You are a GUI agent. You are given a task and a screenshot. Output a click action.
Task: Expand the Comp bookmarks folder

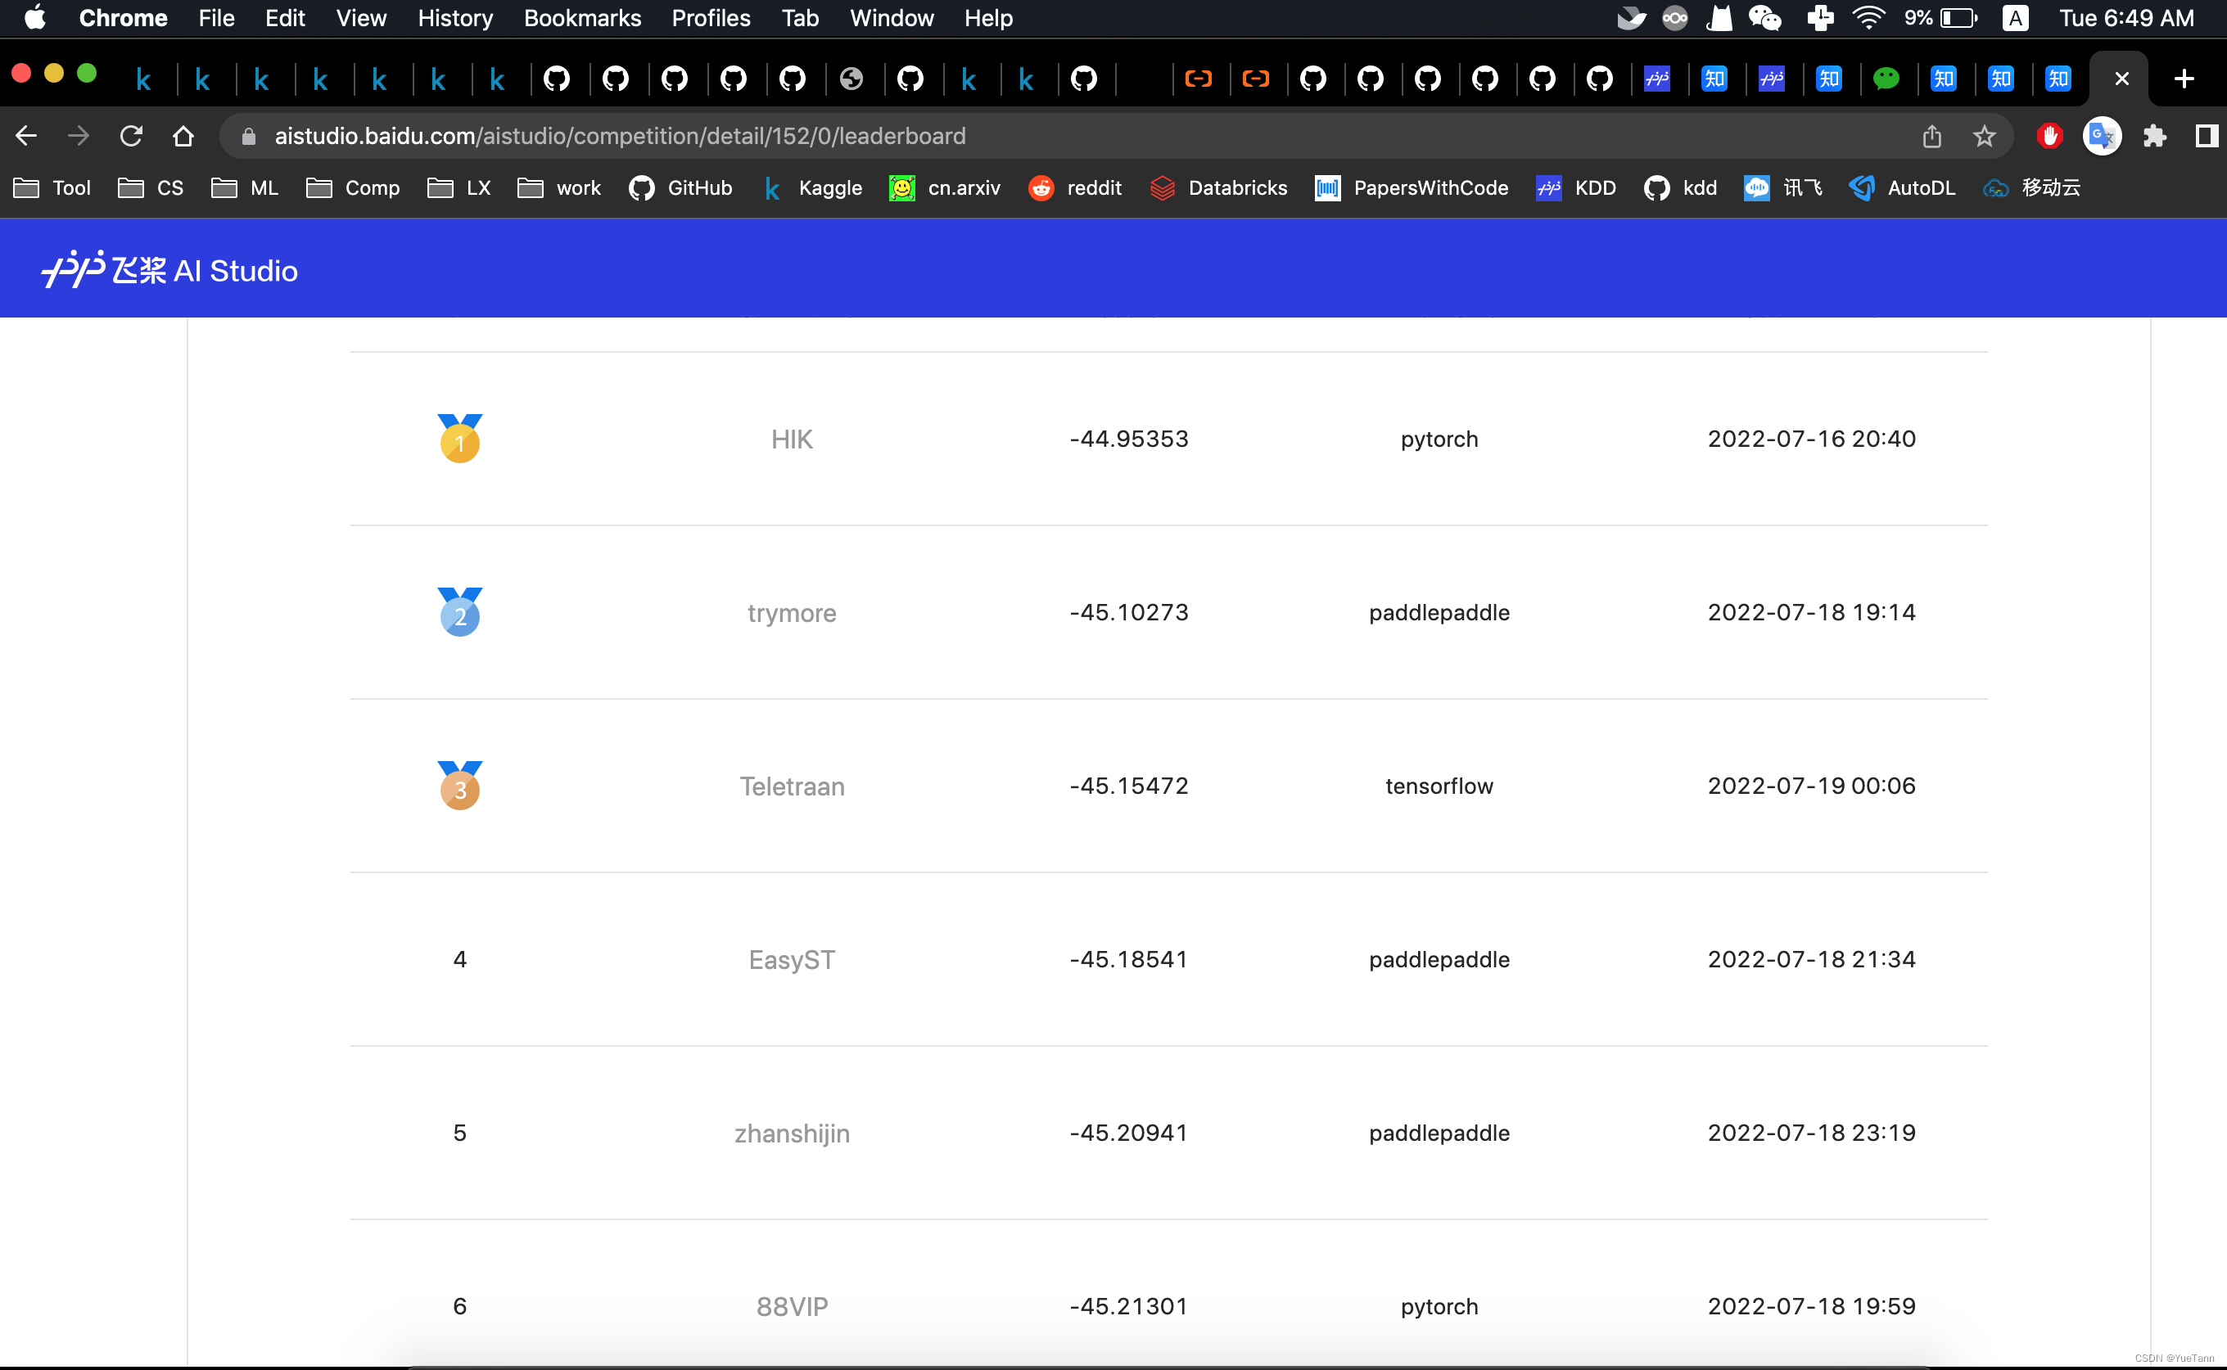353,187
